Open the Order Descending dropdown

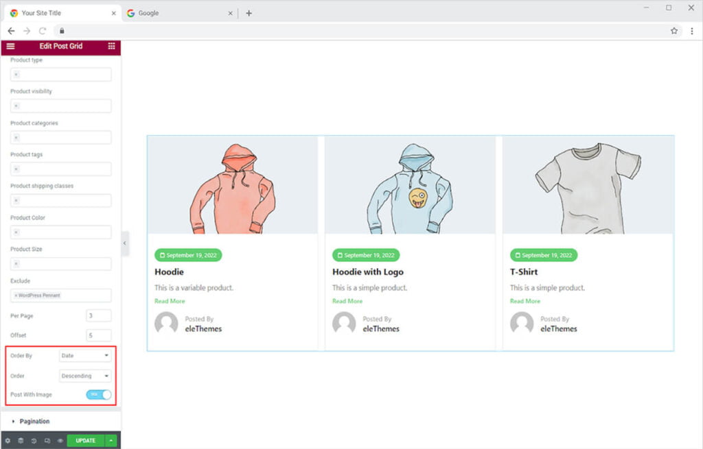(85, 376)
